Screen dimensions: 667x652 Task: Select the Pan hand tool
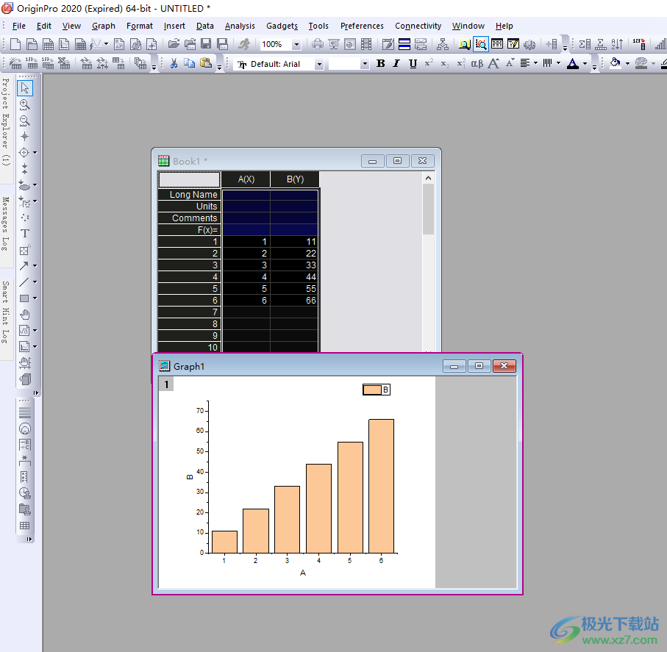pos(25,315)
